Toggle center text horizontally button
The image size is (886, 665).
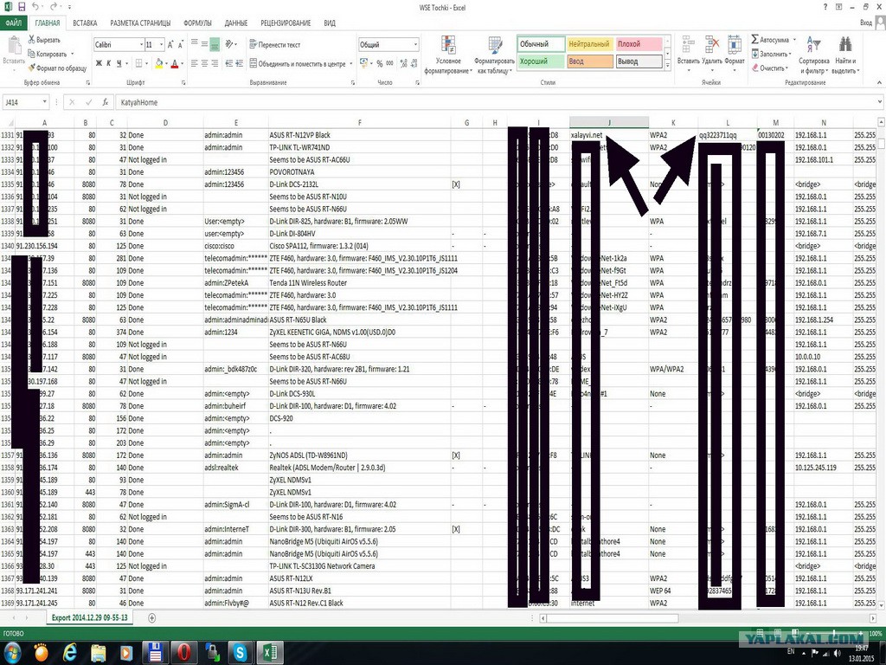coord(204,63)
